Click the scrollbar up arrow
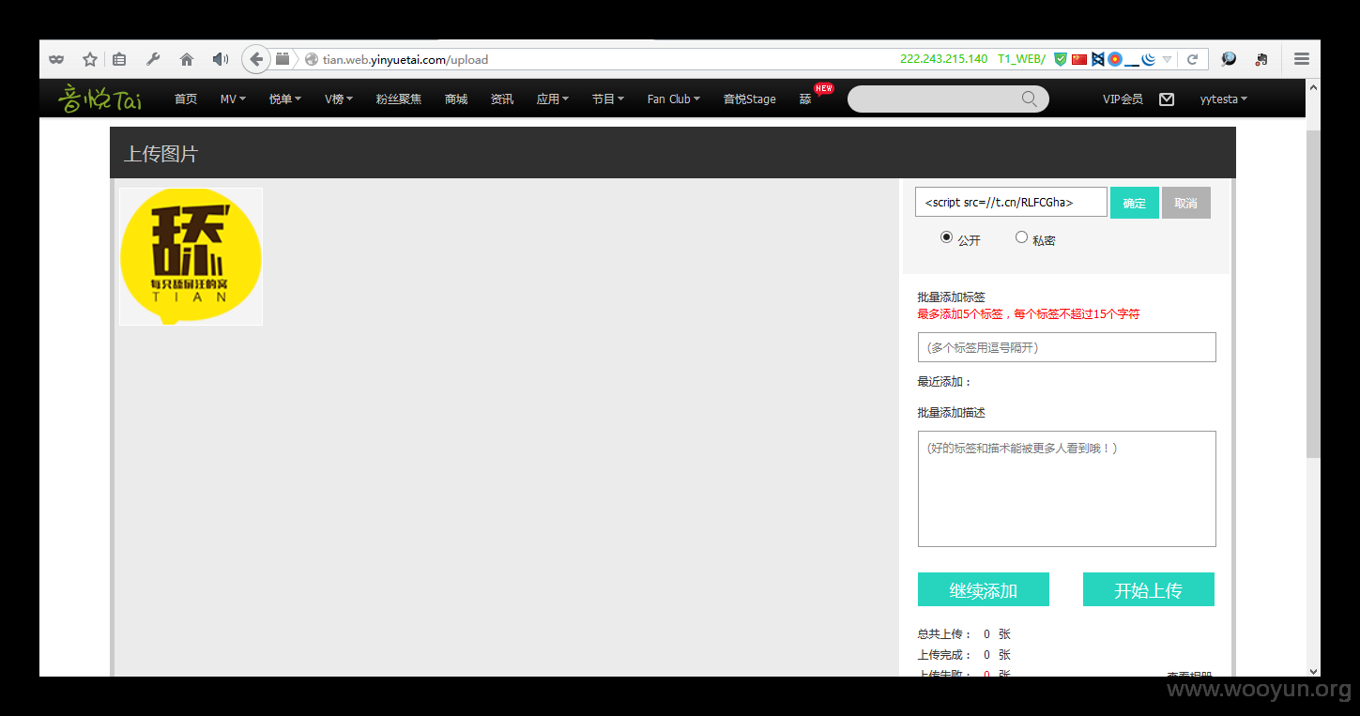Viewport: 1360px width, 716px height. tap(1313, 86)
